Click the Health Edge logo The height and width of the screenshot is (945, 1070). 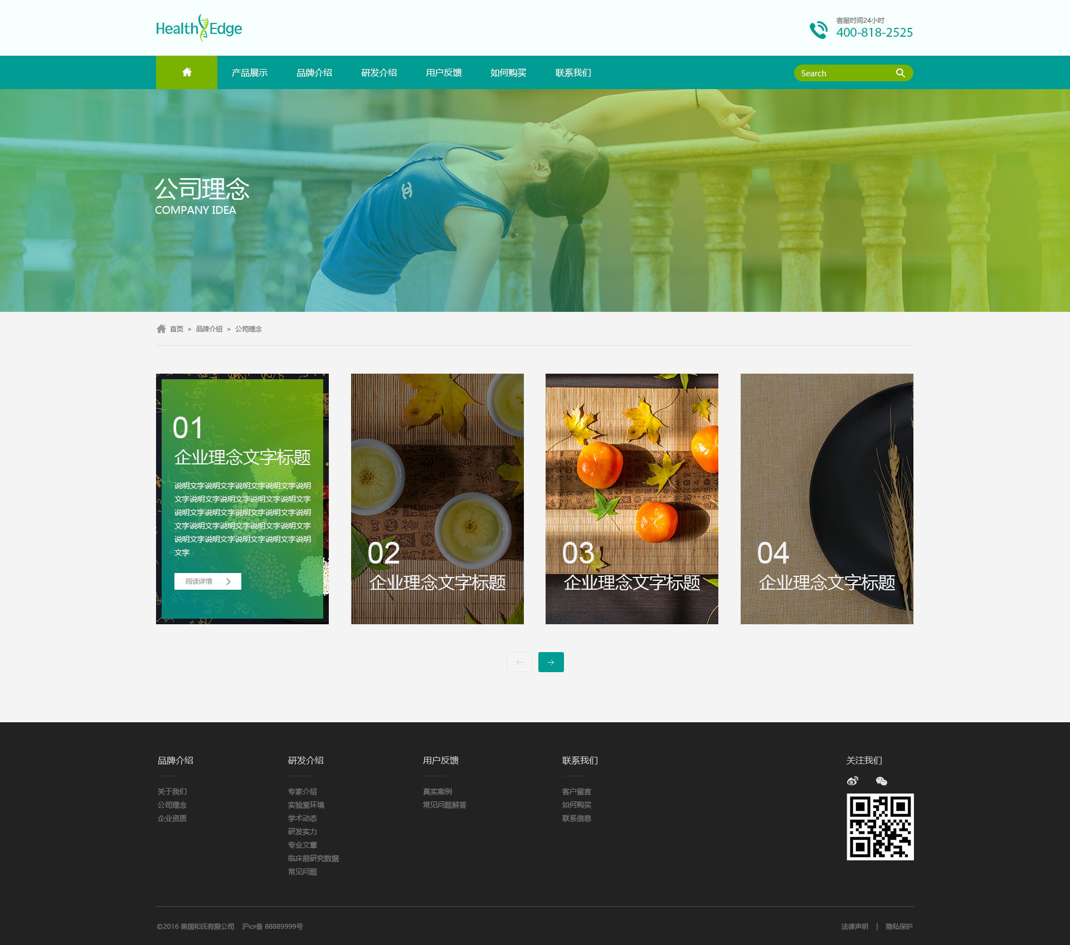tap(199, 28)
